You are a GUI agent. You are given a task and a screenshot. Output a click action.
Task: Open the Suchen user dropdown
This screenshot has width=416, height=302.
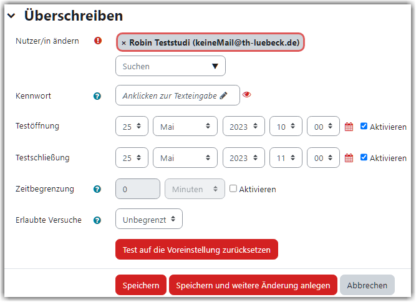tap(170, 66)
